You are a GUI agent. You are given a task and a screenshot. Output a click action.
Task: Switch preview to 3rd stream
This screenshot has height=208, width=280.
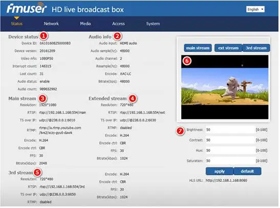256,48
